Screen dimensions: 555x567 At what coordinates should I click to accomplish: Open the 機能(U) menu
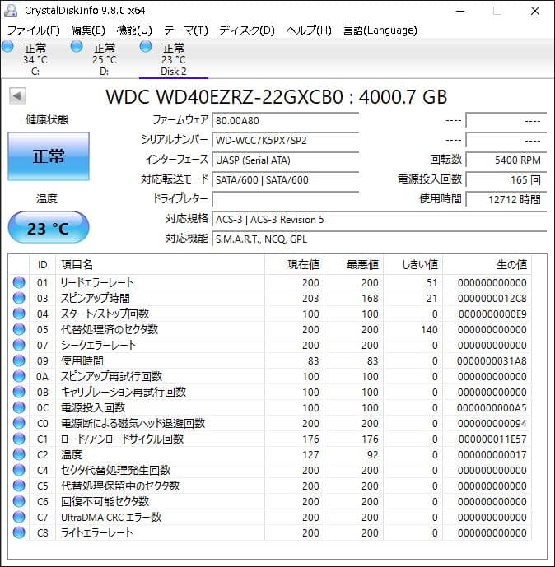pyautogui.click(x=134, y=30)
